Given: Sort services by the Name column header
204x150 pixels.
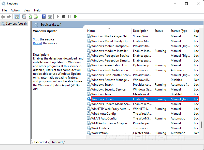Looking at the screenshot, I should coord(92,31).
